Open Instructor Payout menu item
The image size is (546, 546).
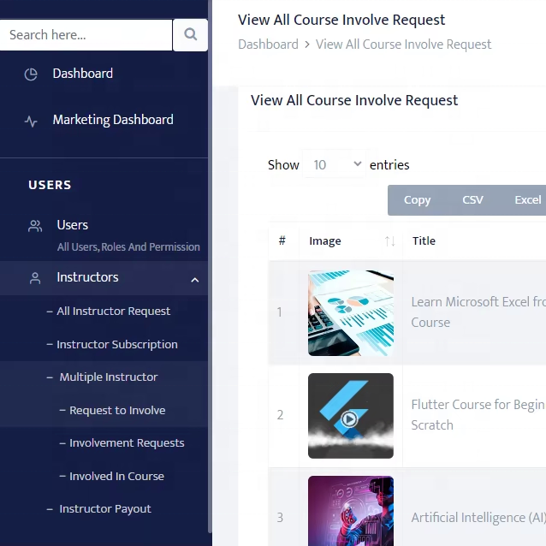(104, 509)
